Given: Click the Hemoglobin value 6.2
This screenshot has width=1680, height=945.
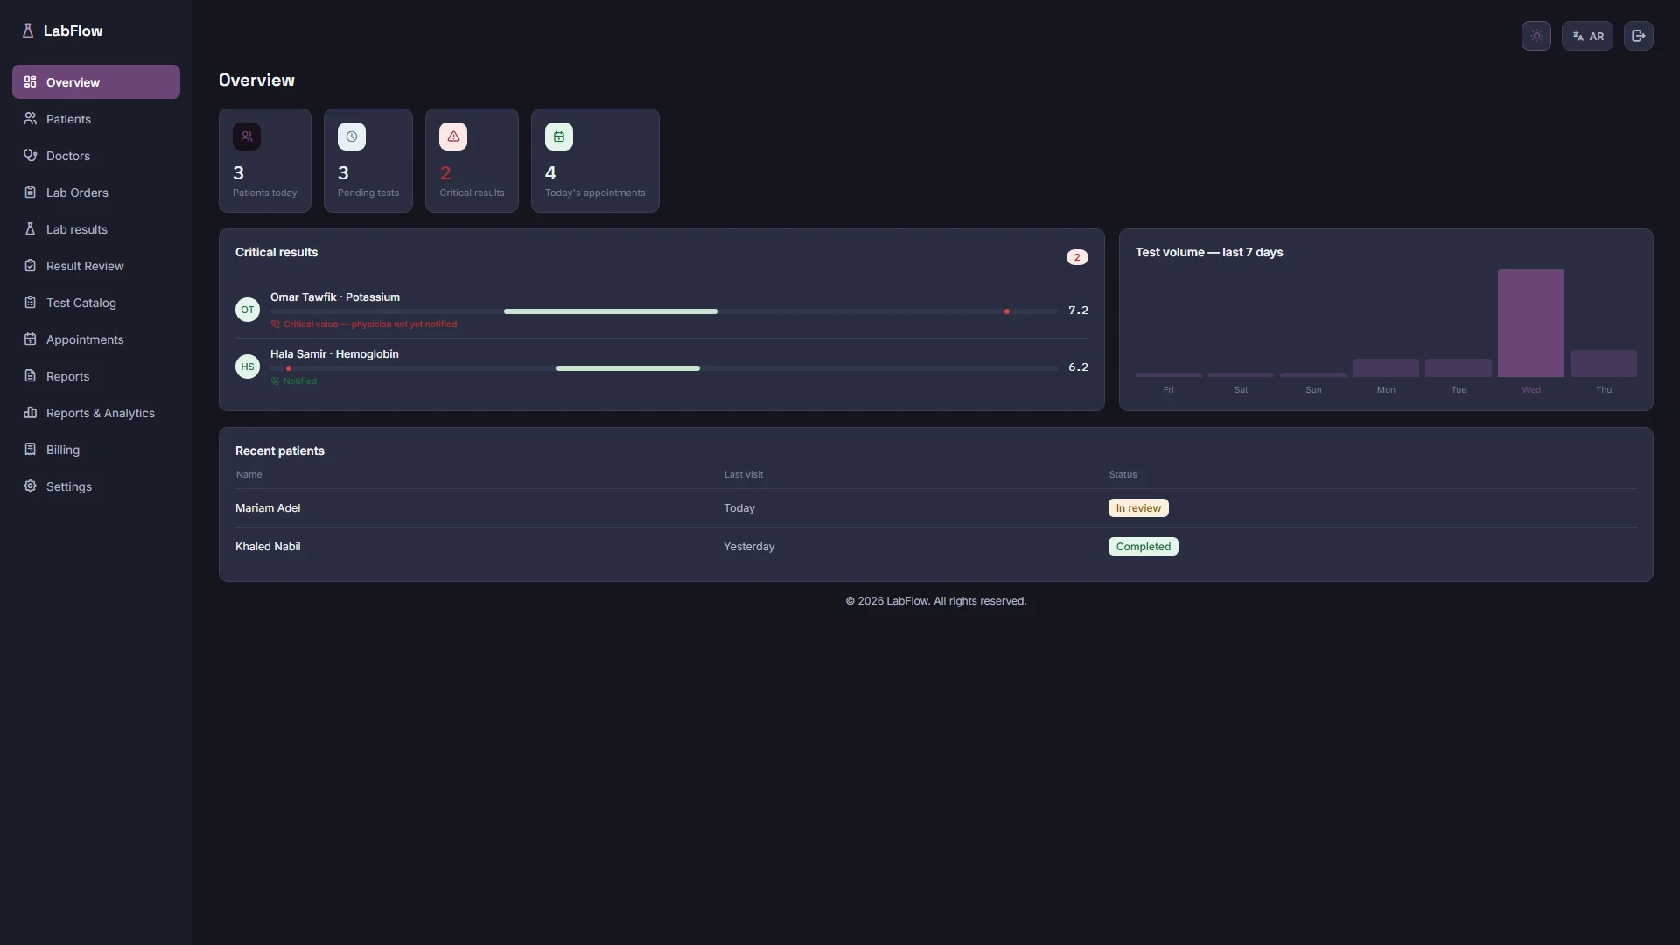Looking at the screenshot, I should point(1078,367).
